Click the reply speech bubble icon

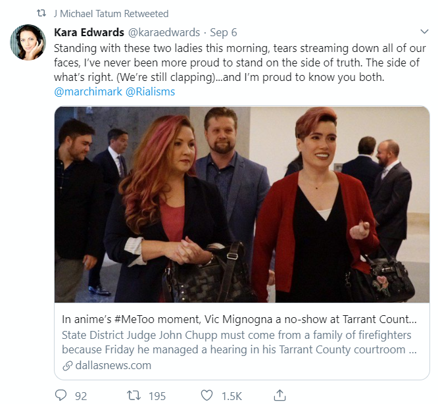(x=61, y=395)
